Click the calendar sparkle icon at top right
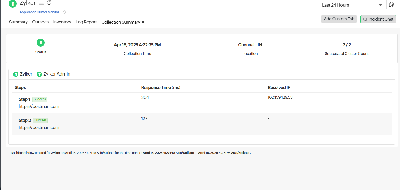Screen dimensions: 400x190 click(x=391, y=5)
